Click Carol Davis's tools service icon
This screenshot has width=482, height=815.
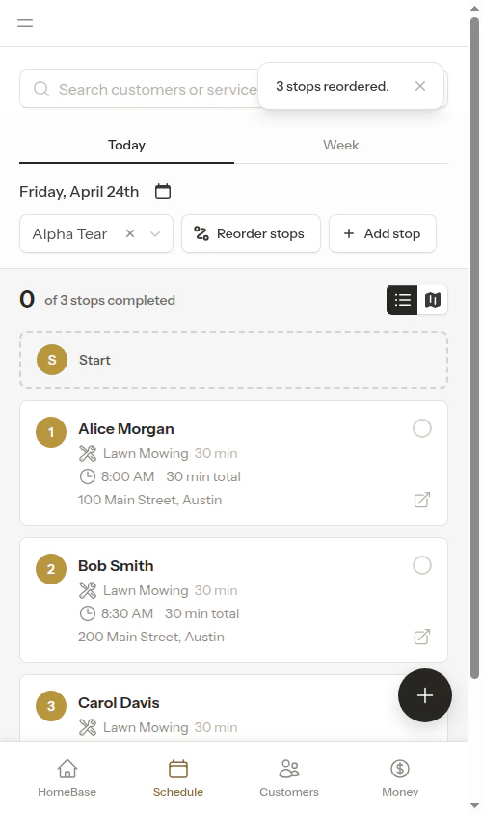(88, 727)
